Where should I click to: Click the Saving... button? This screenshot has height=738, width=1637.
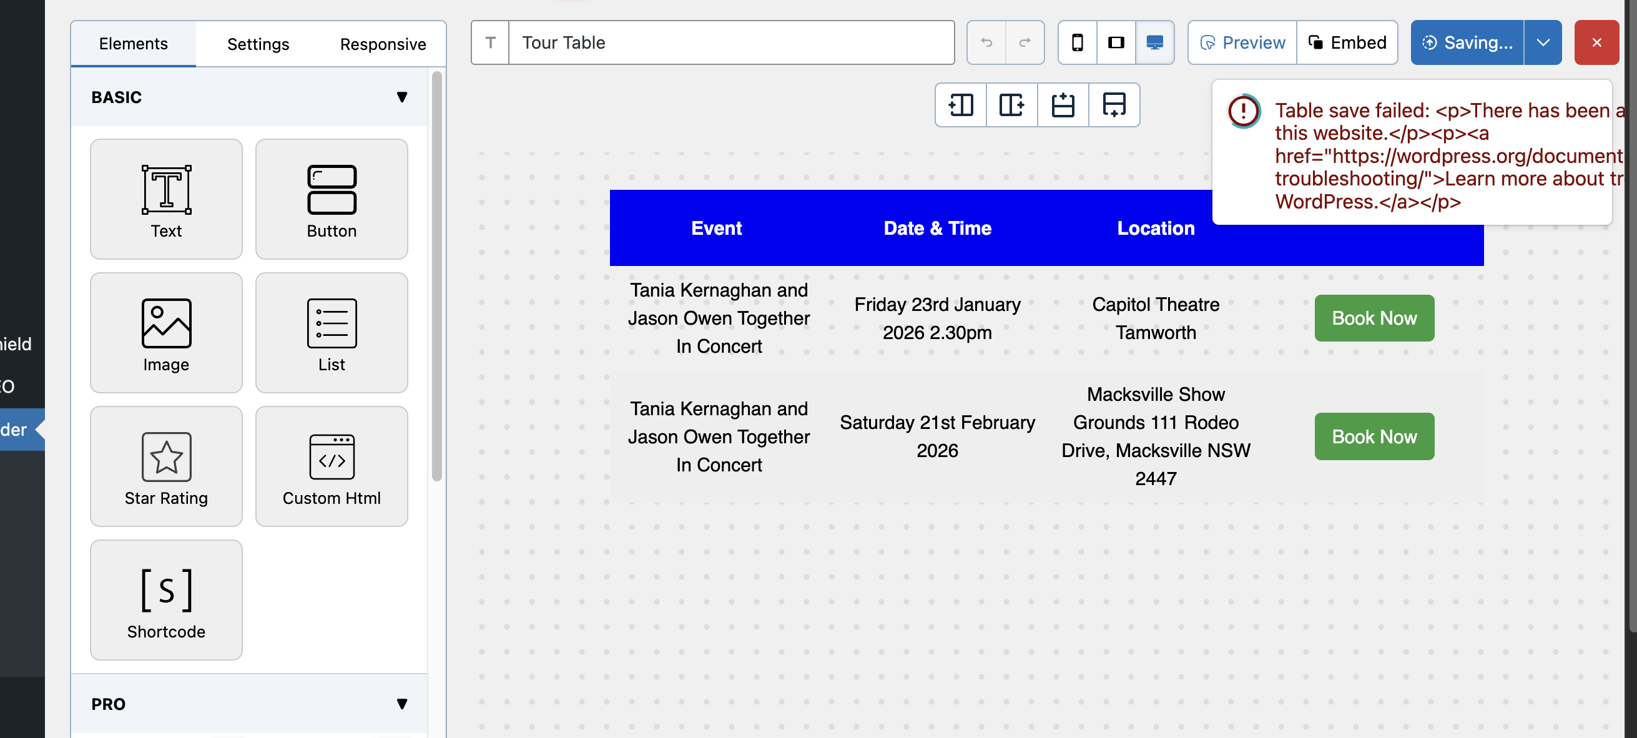pyautogui.click(x=1467, y=42)
